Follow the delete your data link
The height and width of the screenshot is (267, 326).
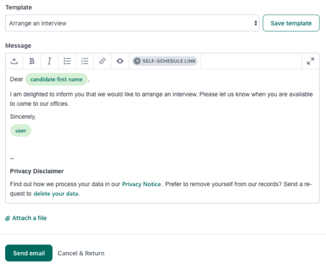tap(56, 194)
